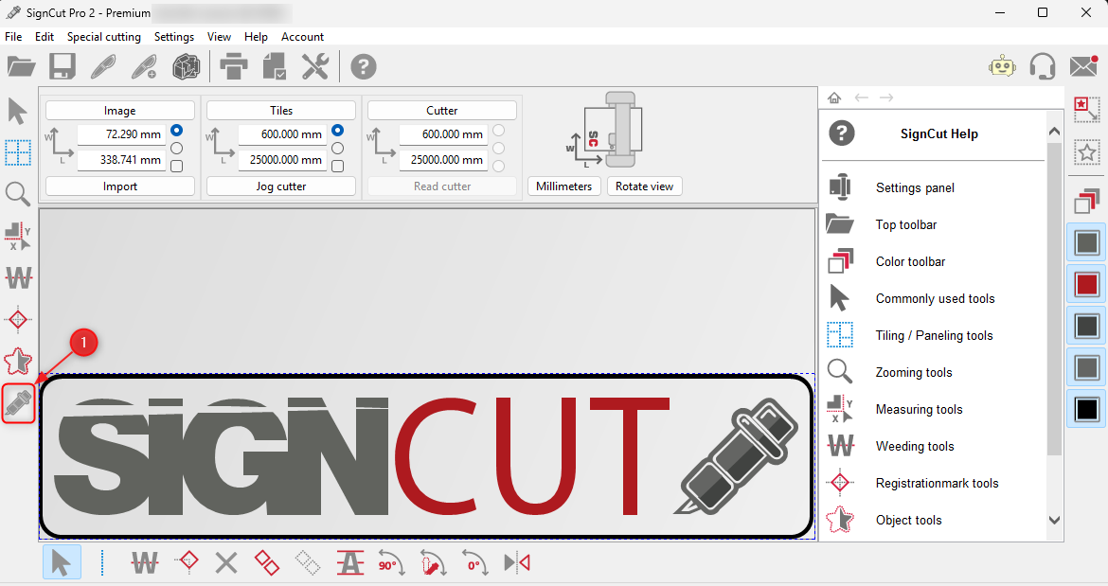The image size is (1108, 586).
Task: Open the robot assistant icon
Action: (1002, 66)
